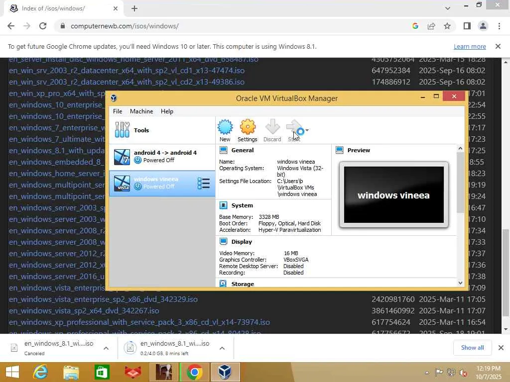Image resolution: width=510 pixels, height=382 pixels.
Task: Expand options for the canceled download
Action: (x=106, y=348)
